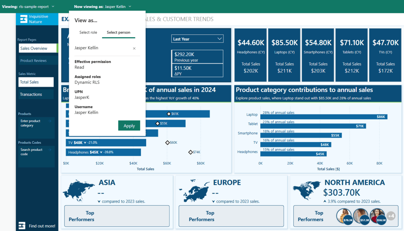The height and width of the screenshot is (231, 404).
Task: Clear the Jasper Kellin person selection
Action: 134,48
